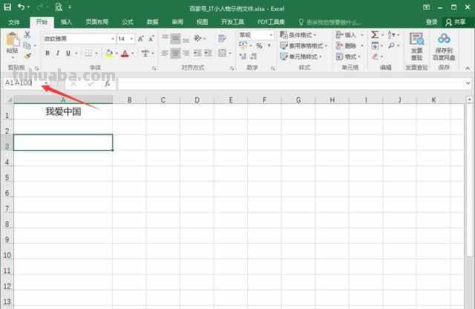Click the Save icon in the title bar
Image resolution: width=475 pixels, height=309 pixels.
click(7, 7)
